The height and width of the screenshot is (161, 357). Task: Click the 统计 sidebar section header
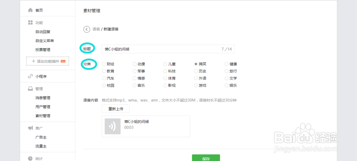pos(39,159)
